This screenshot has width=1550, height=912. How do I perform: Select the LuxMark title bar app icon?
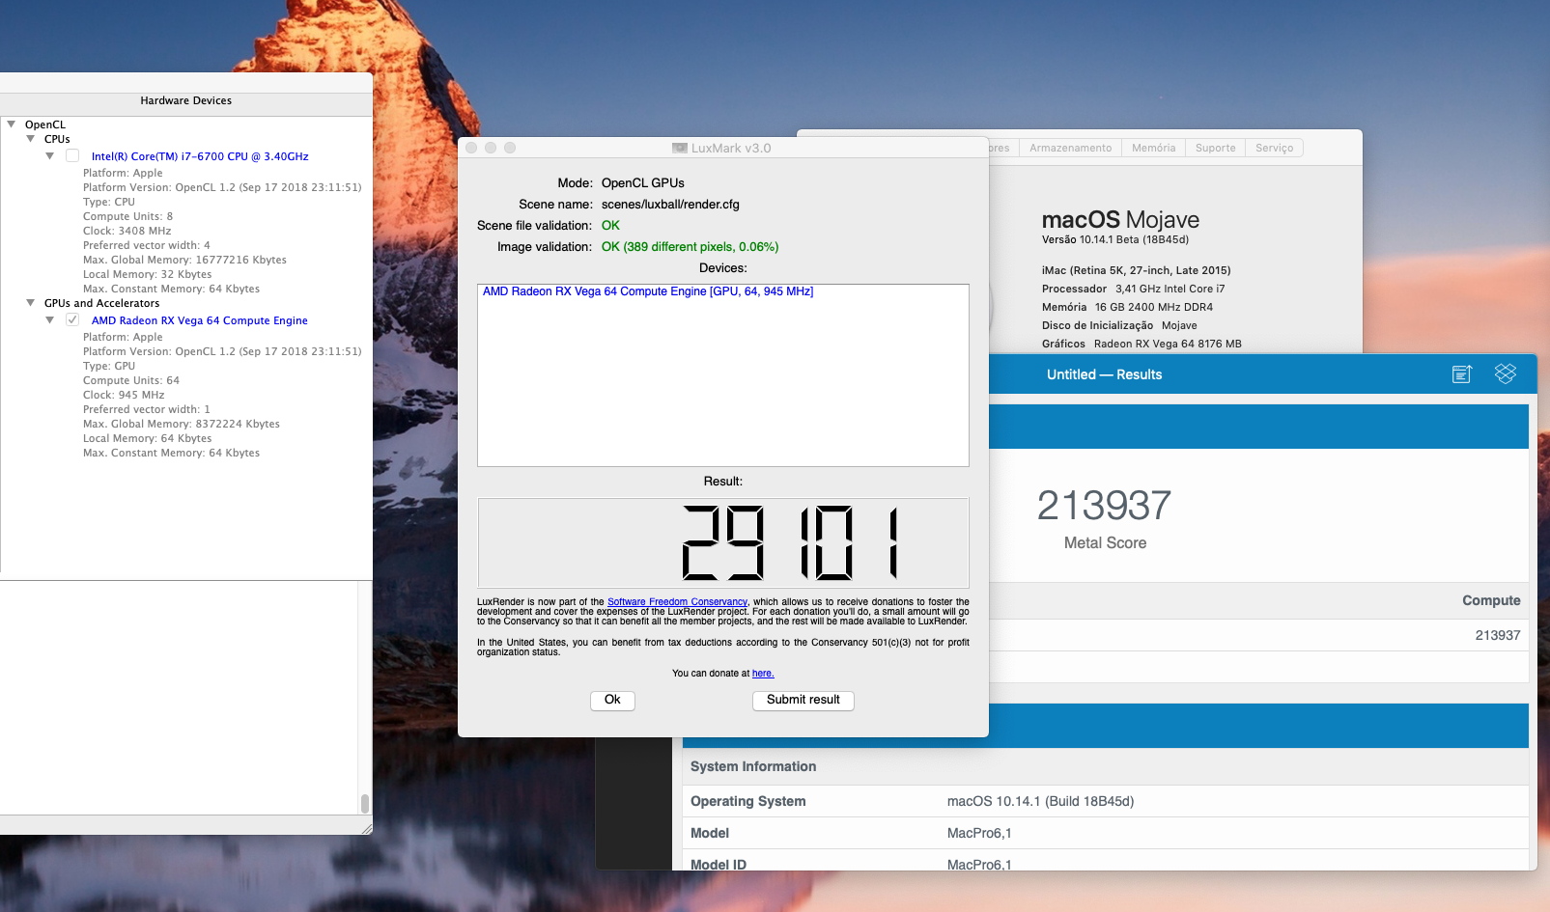680,148
